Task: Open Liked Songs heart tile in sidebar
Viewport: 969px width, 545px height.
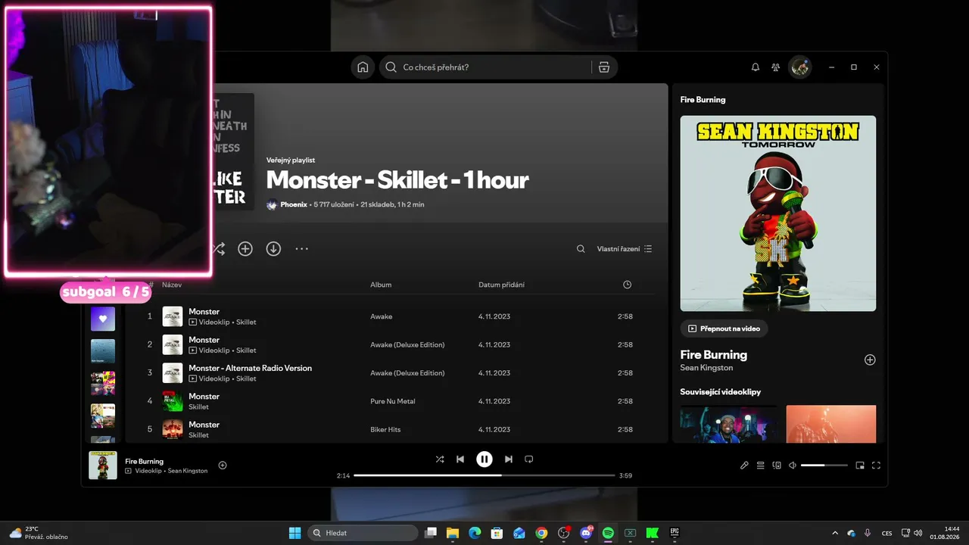Action: pos(103,319)
